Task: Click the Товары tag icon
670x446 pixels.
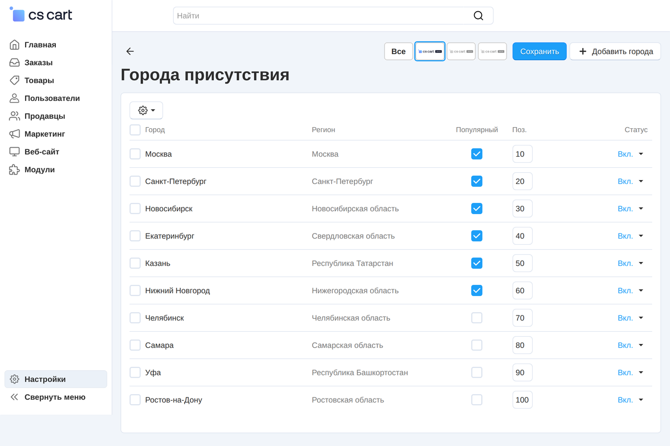Action: coord(15,80)
